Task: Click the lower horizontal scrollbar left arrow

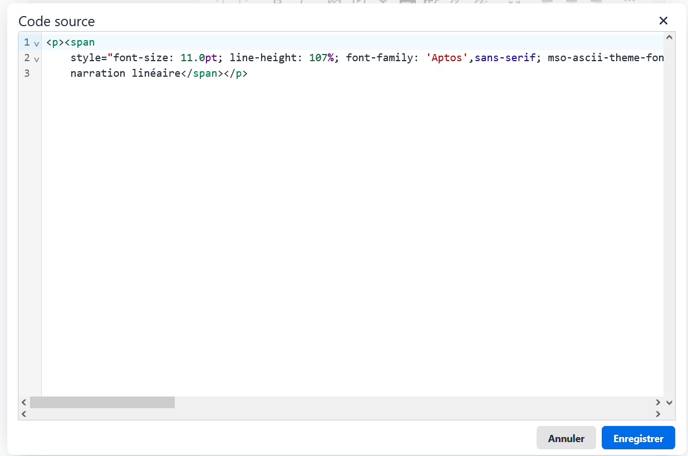Action: 24,414
